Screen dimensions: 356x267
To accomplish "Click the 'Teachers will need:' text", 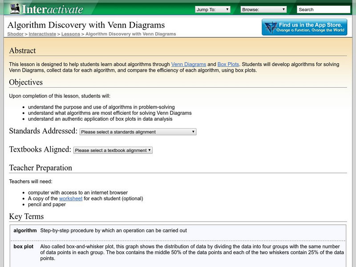I will pyautogui.click(x=31, y=182).
